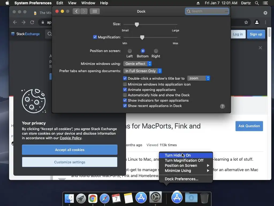Bookmark page with Chrome star icon

click(246, 22)
